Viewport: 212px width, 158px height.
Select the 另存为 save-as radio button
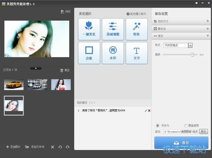[x=157, y=125]
